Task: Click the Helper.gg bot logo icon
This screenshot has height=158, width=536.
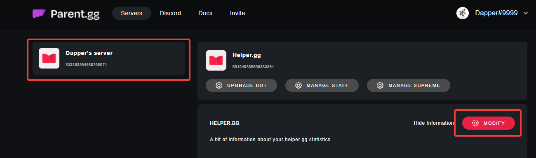Action: click(x=216, y=60)
